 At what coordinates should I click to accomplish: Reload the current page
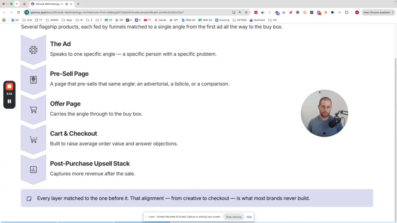18,12
